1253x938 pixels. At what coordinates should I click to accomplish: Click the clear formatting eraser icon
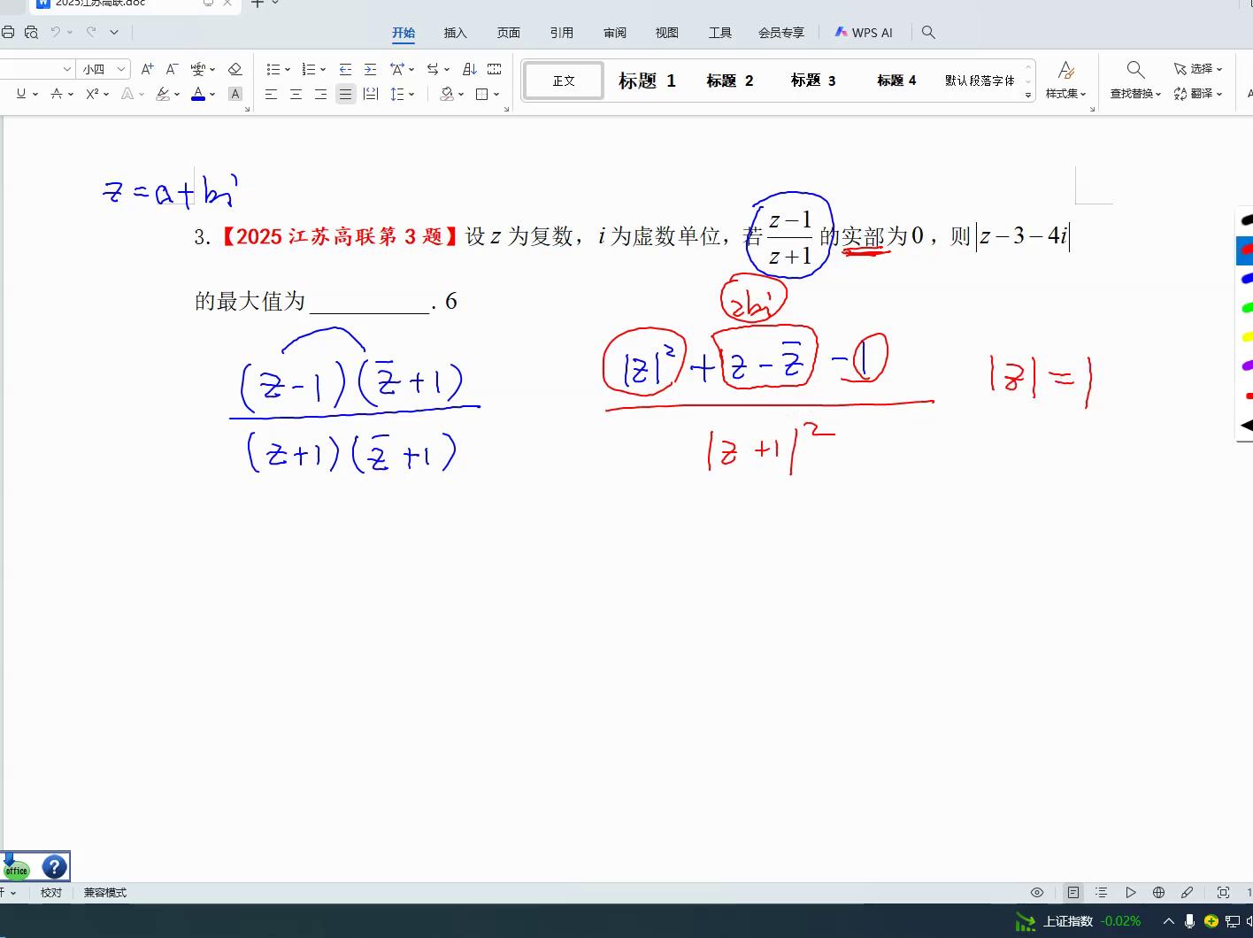click(234, 69)
